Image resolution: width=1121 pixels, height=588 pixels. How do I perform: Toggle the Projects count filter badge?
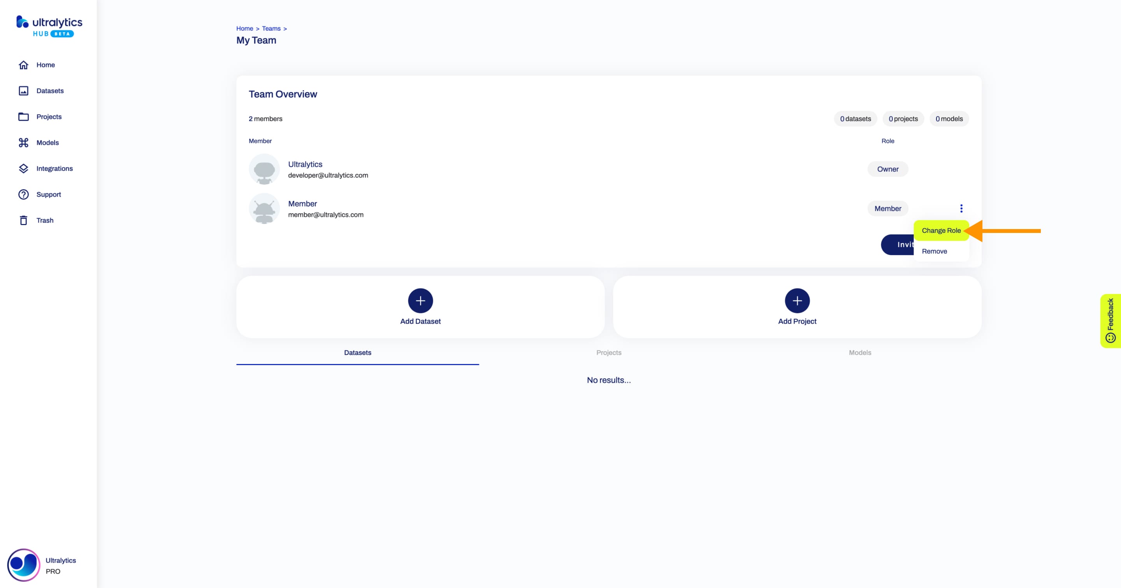click(x=903, y=119)
